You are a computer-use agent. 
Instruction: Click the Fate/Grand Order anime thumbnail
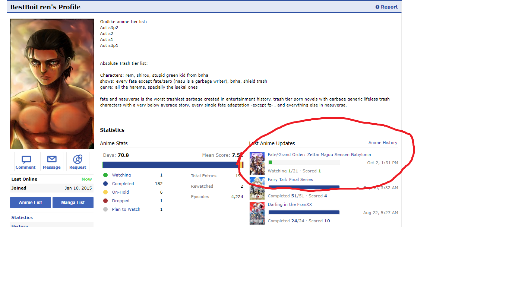257,163
